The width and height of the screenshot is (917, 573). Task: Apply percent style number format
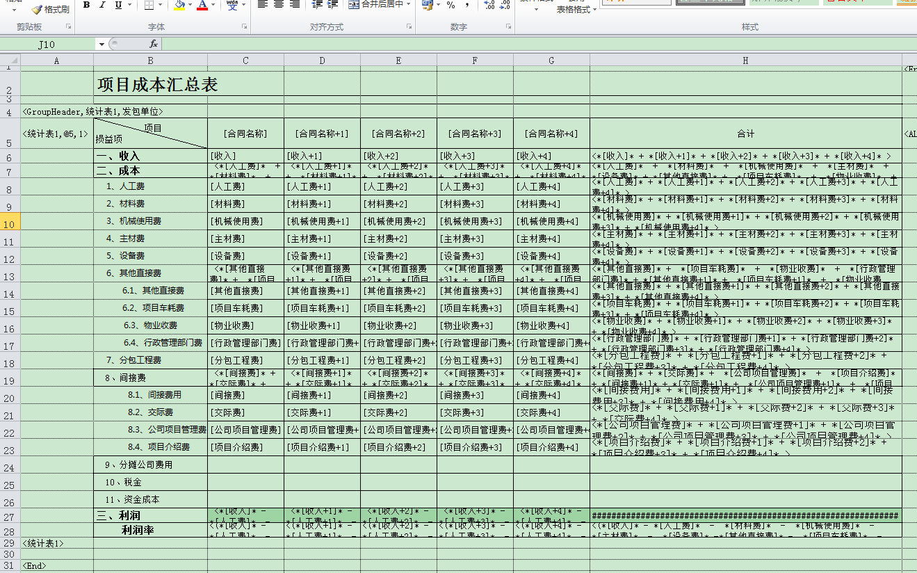pyautogui.click(x=451, y=6)
